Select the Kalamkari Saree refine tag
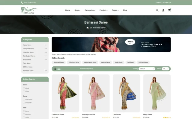 click(x=74, y=62)
